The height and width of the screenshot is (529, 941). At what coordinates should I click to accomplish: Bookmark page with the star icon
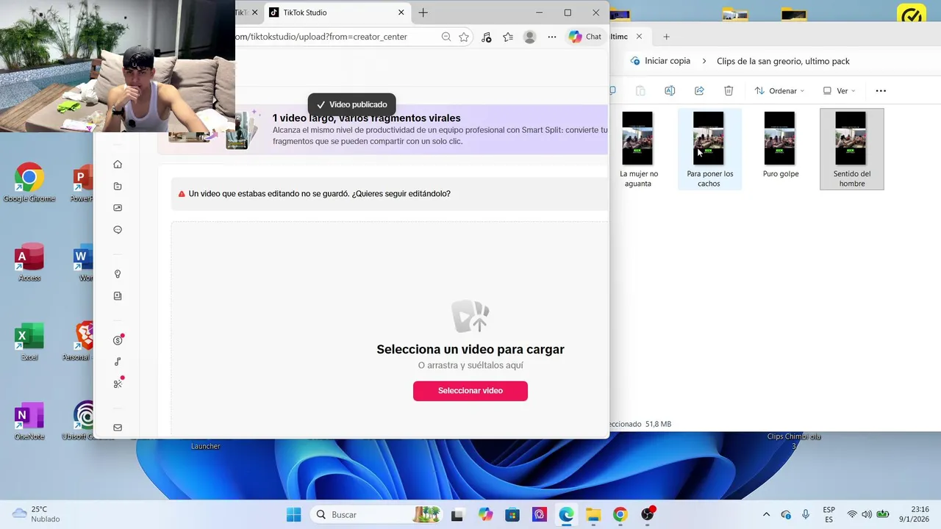pos(464,37)
